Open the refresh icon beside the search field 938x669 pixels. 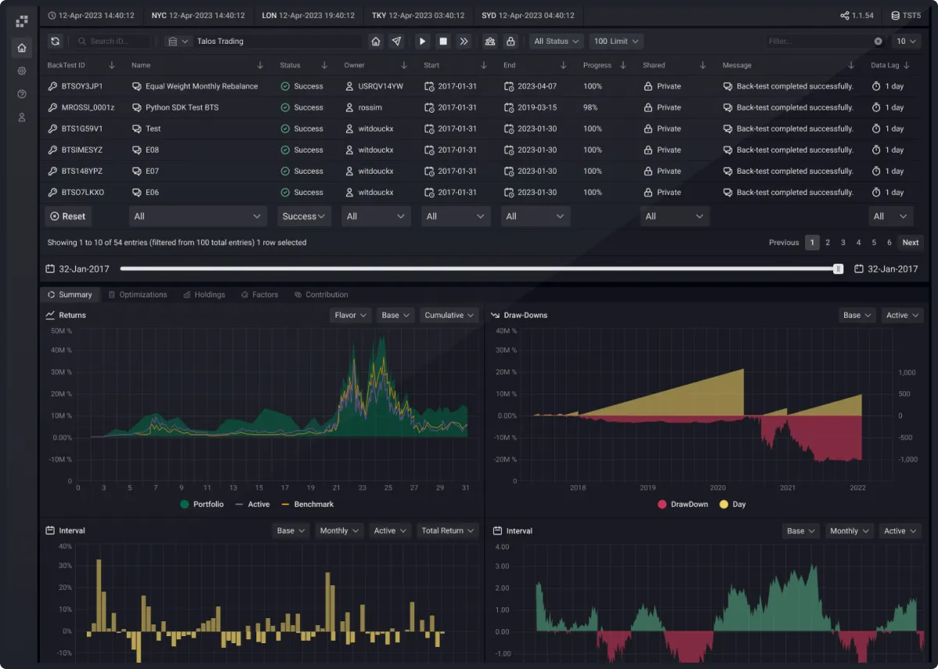click(x=54, y=41)
